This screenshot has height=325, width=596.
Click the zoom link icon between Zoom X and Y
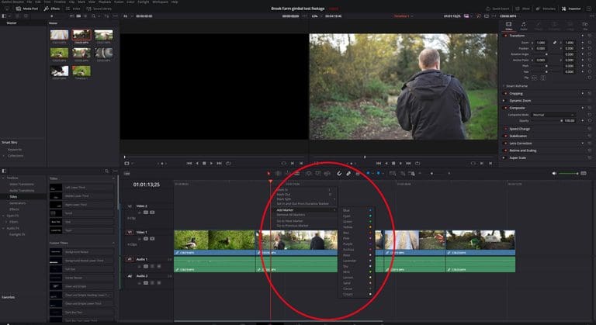coord(555,43)
